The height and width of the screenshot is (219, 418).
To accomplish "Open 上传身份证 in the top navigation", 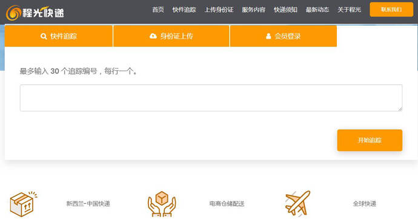I will click(x=219, y=10).
